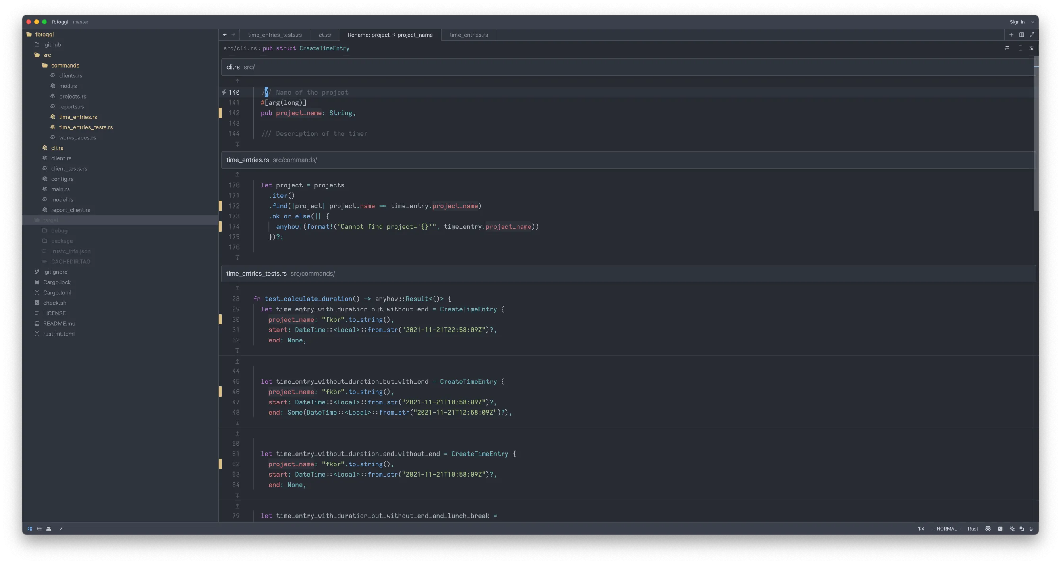Open the collaboration panel people icon
This screenshot has width=1061, height=564.
(x=49, y=529)
